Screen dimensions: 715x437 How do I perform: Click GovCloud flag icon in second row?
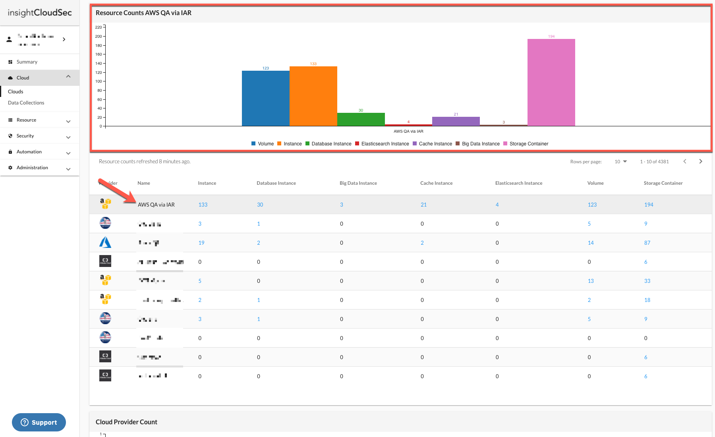105,223
